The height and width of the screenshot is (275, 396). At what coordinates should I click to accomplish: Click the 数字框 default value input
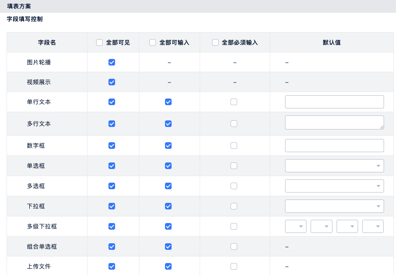coord(334,146)
